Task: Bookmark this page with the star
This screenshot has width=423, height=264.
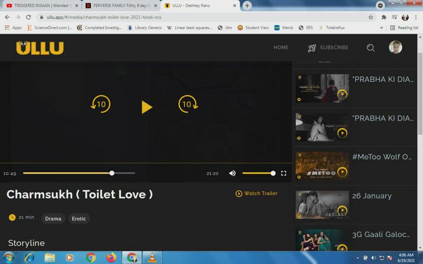Action: click(371, 17)
